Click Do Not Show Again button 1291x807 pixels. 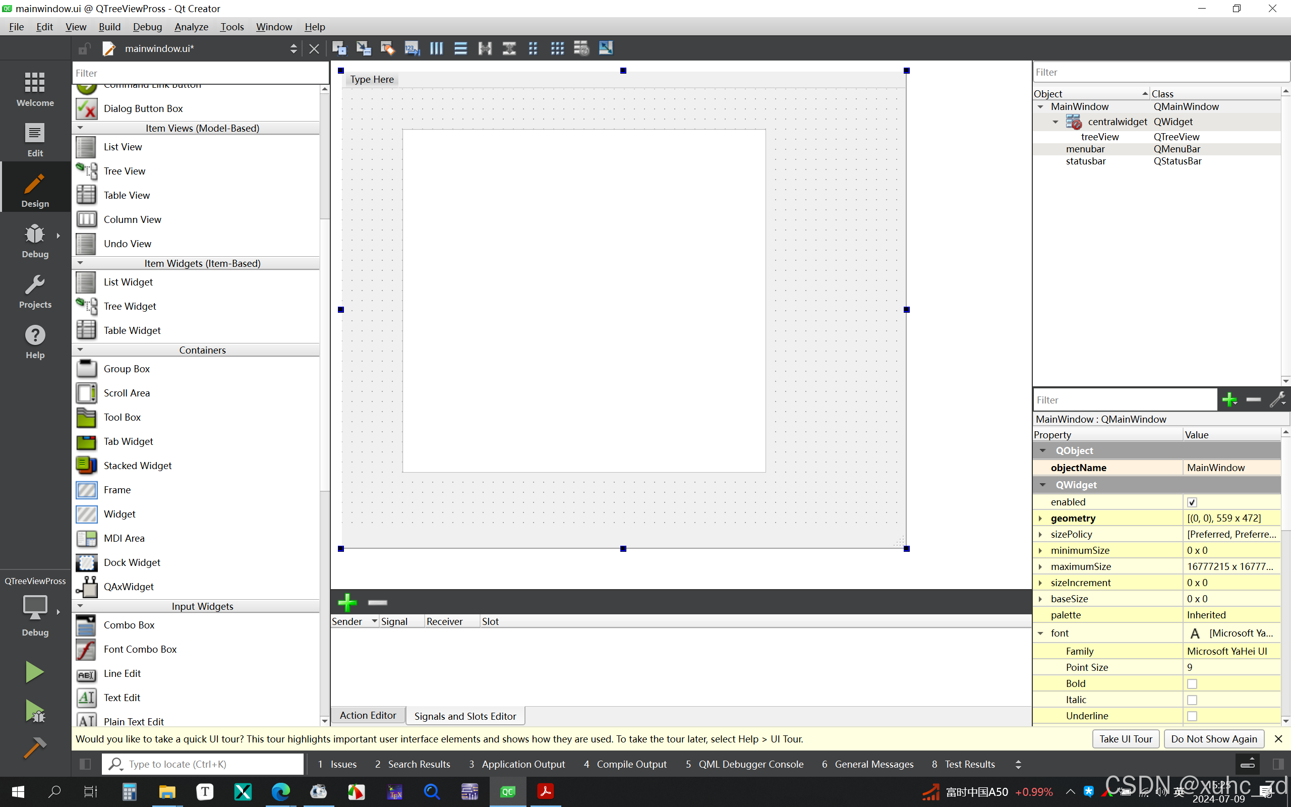tap(1214, 739)
